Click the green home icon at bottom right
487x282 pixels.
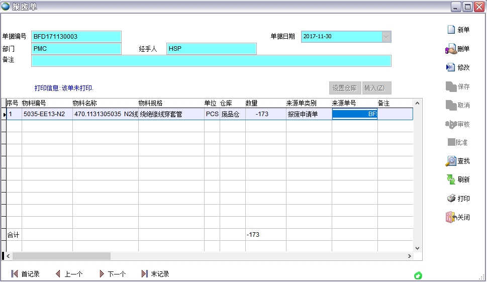click(x=418, y=275)
